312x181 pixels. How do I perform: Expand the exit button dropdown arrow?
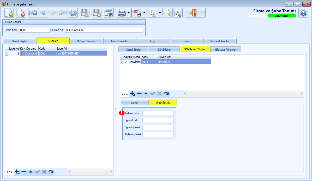[x=203, y=13]
